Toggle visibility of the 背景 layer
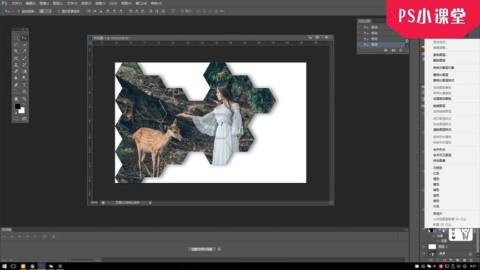Viewport: 480px width, 270px height. click(423, 254)
